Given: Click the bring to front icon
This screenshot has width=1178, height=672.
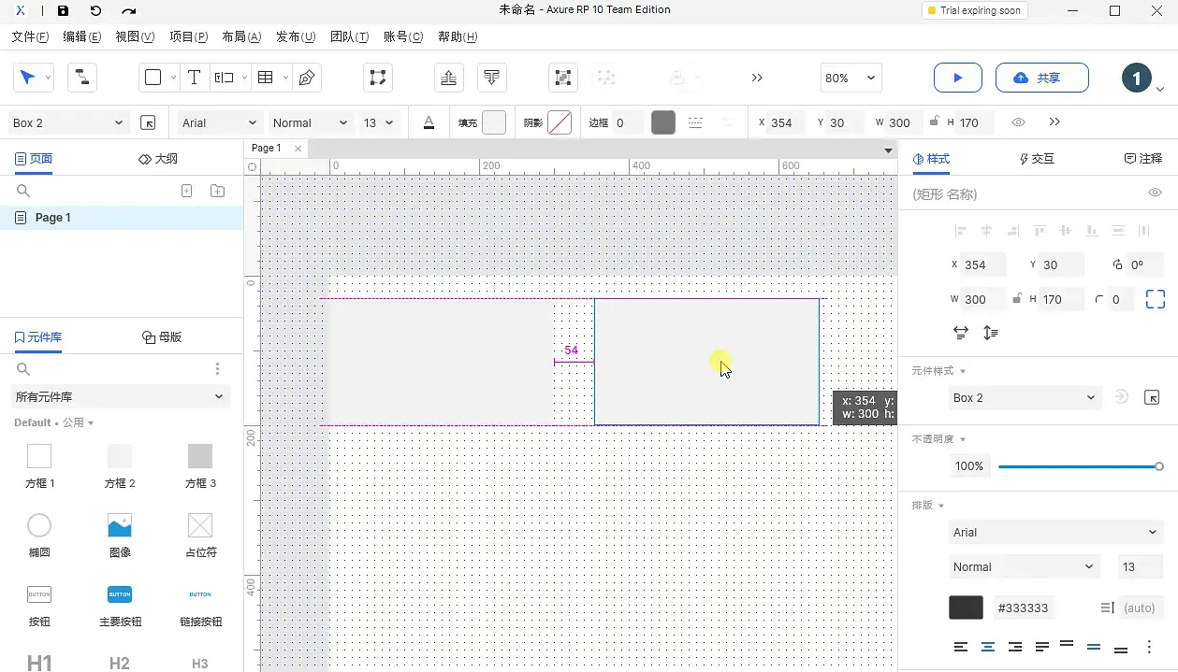Looking at the screenshot, I should (x=449, y=79).
